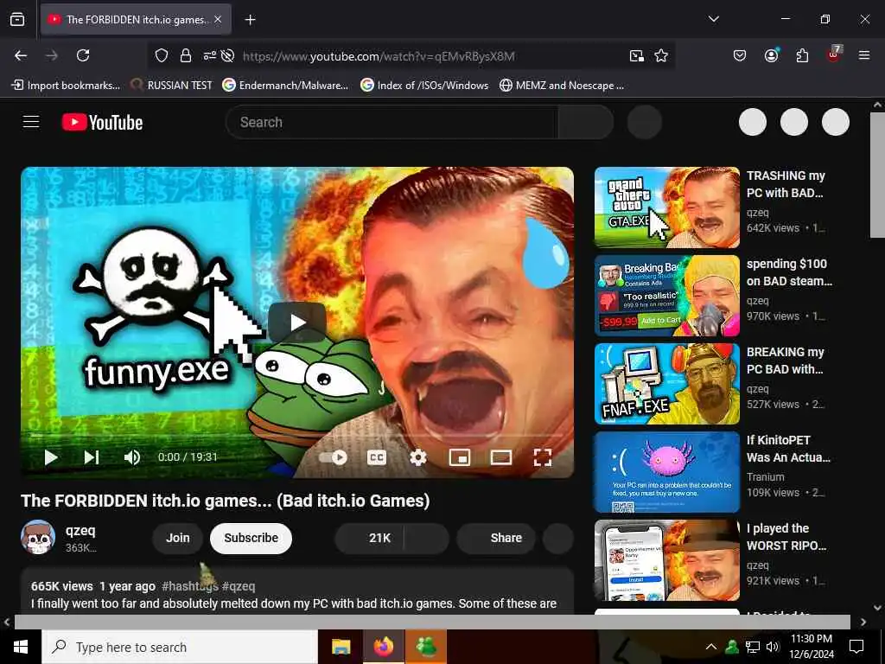Click the forward navigation arrow
The width and height of the screenshot is (885, 664).
[51, 55]
